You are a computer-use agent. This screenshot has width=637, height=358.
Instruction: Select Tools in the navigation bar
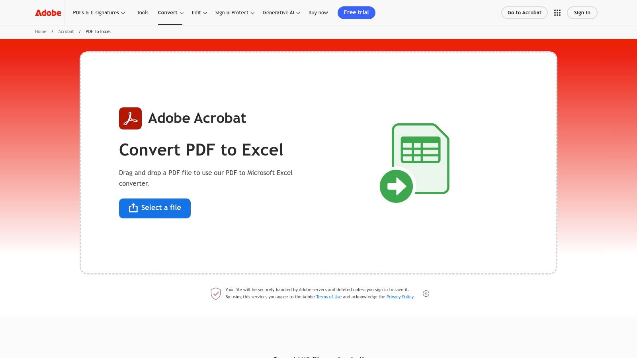coord(143,12)
